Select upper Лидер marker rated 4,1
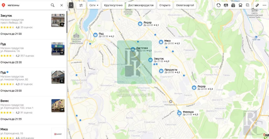The image size is (269, 139). 140,24
